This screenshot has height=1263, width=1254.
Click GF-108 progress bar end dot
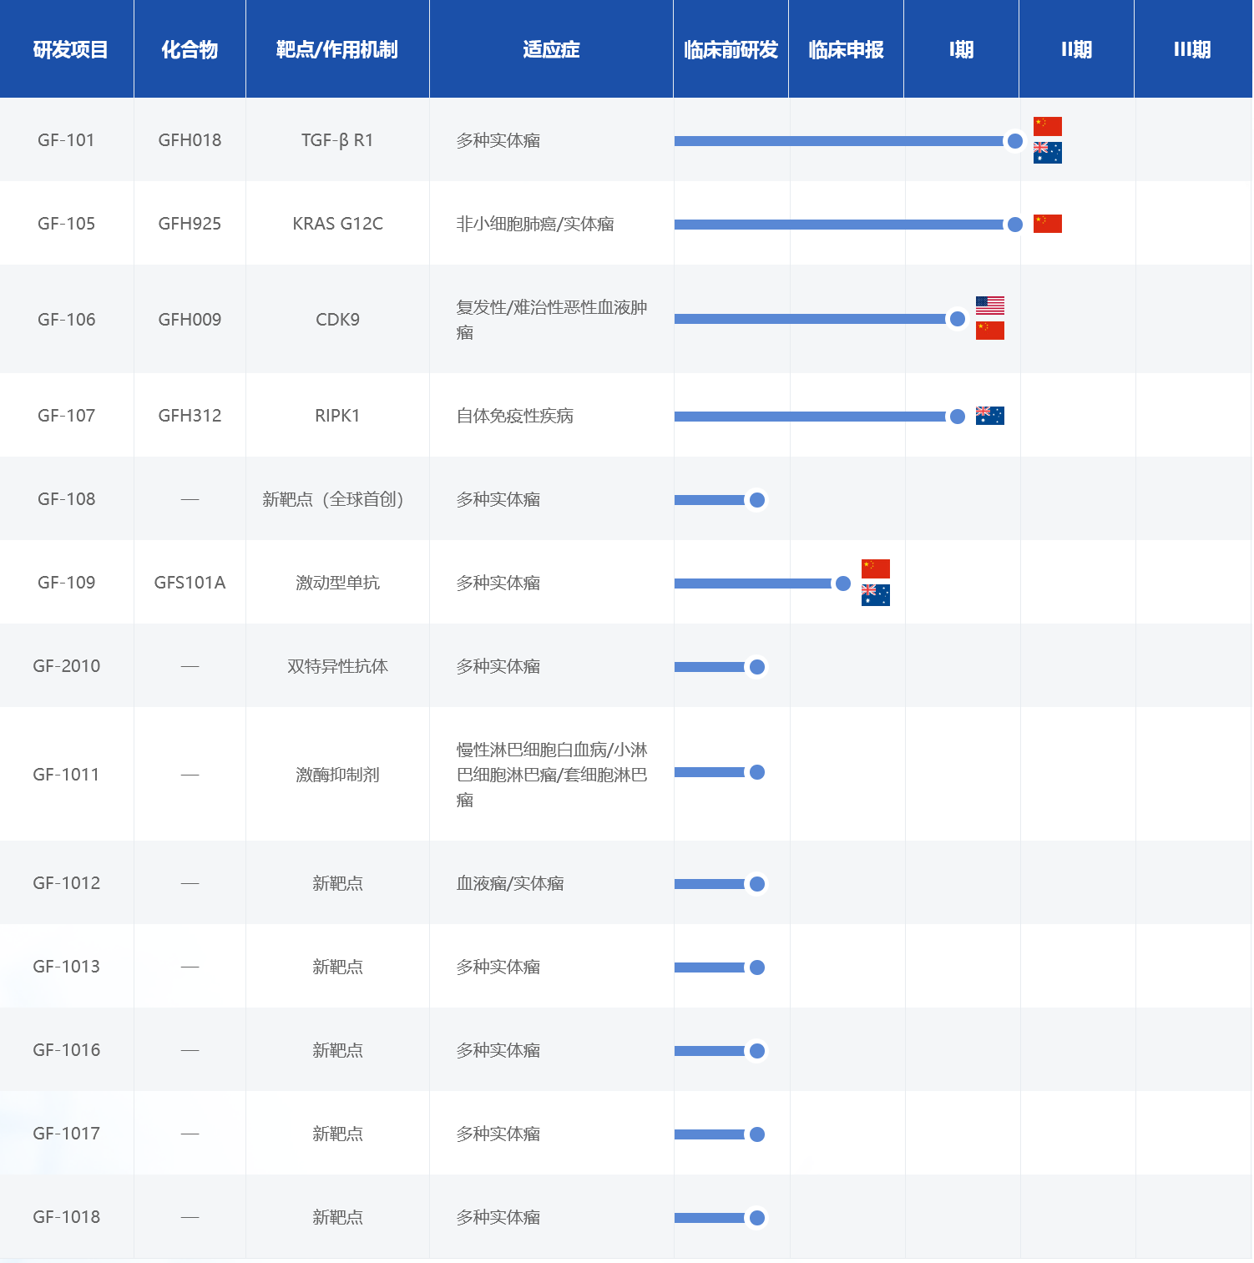pos(756,500)
